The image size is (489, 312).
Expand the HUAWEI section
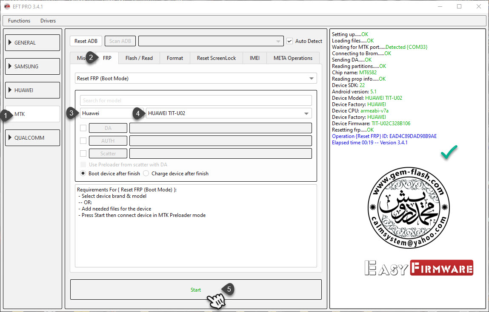32,90
